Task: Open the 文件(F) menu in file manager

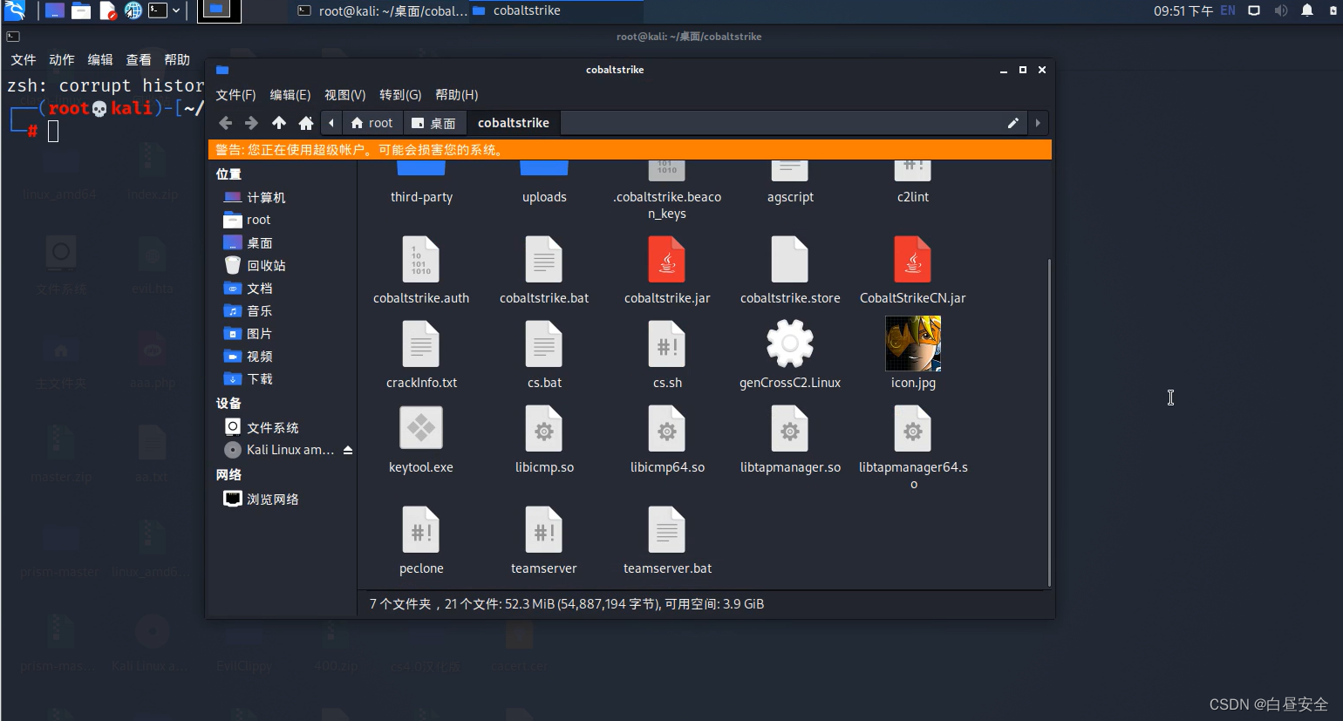Action: pyautogui.click(x=235, y=95)
